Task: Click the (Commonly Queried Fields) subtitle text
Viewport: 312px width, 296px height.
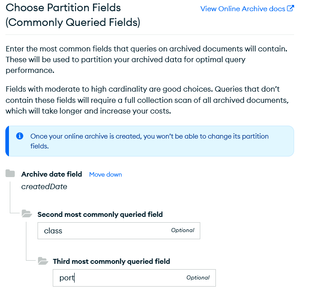Action: coord(73,23)
